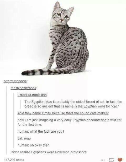The width and height of the screenshot is (126, 162).
Task: Open the historical-nonfiction username link
Action: (32, 95)
